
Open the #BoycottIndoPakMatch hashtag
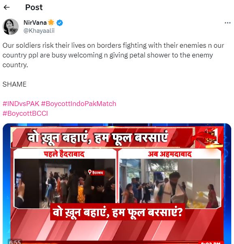pyautogui.click(x=79, y=104)
